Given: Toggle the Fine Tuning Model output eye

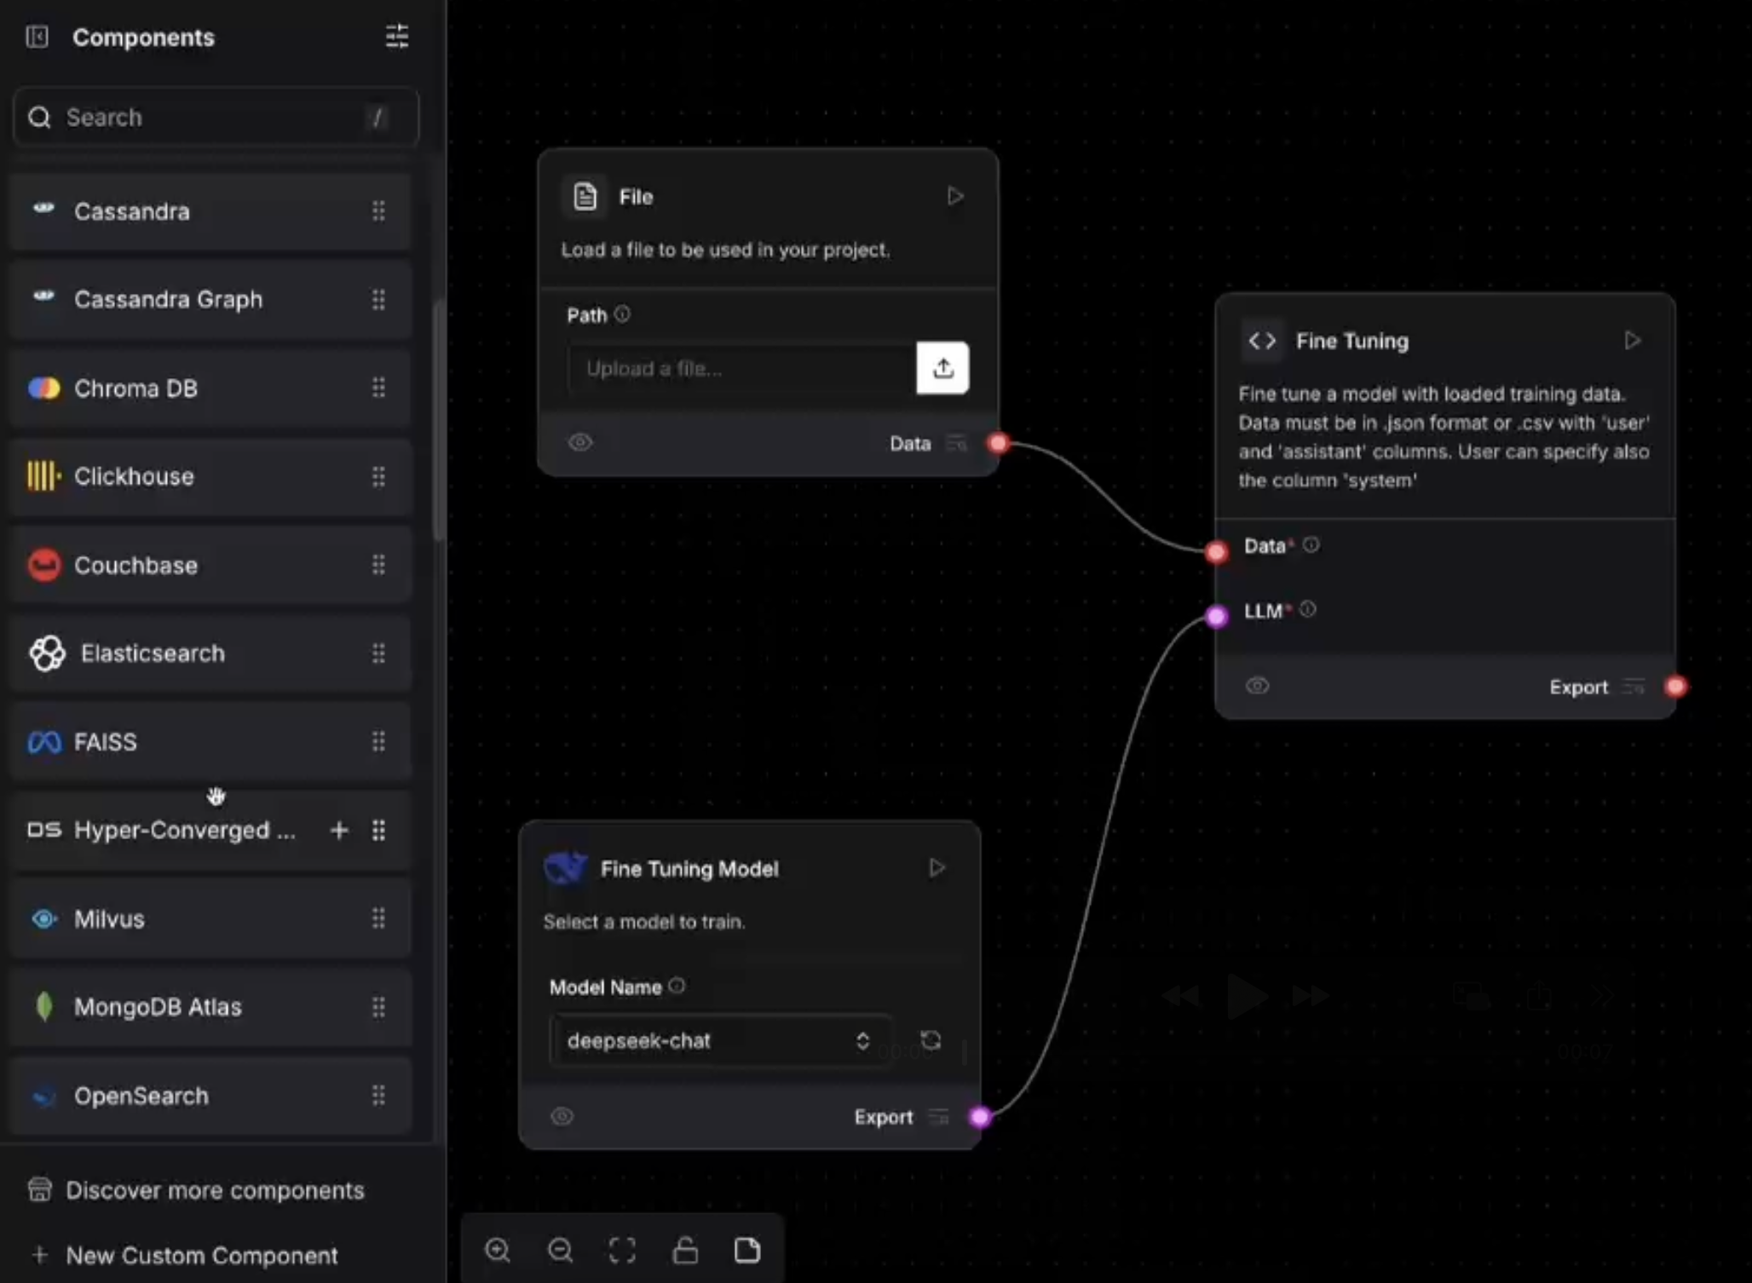Looking at the screenshot, I should (562, 1116).
